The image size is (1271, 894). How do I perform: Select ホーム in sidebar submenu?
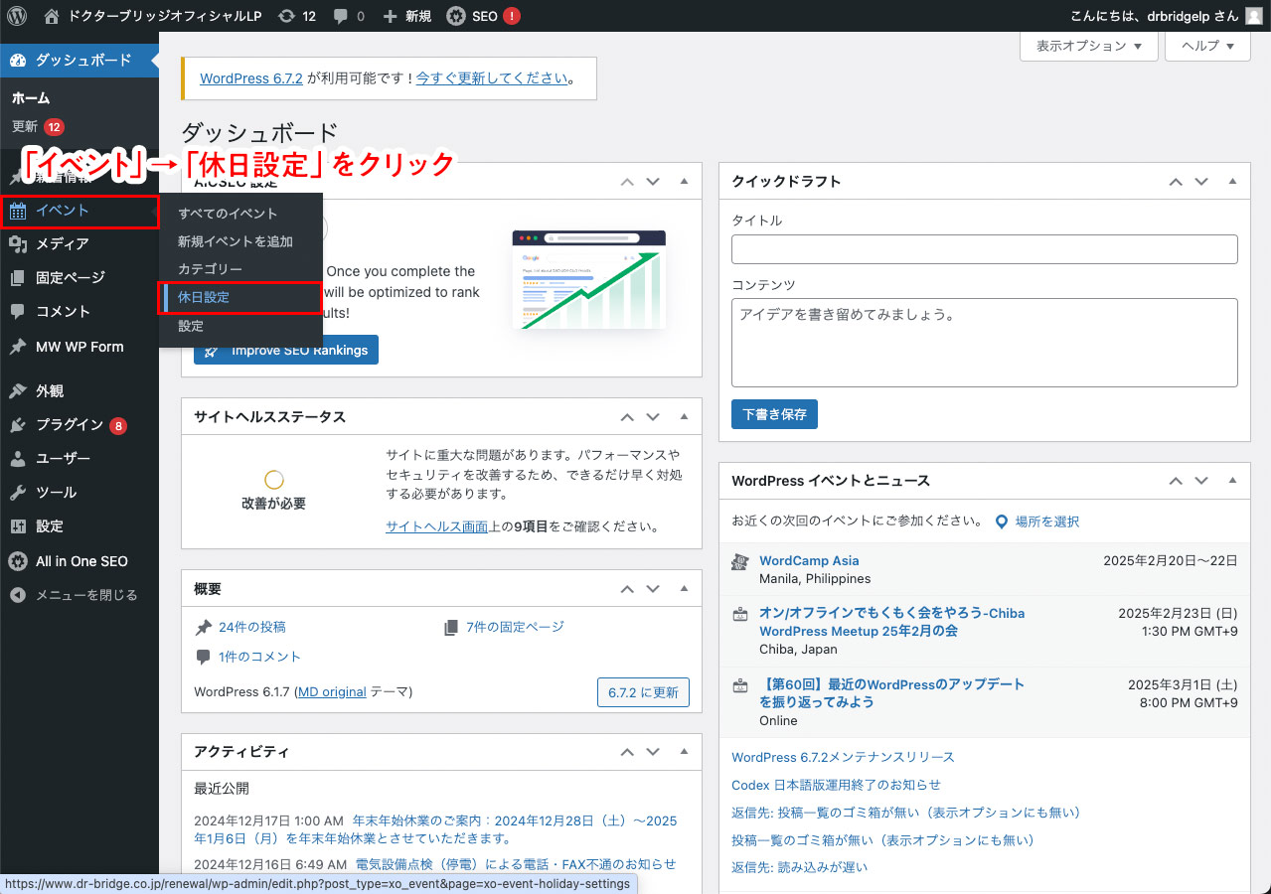click(31, 98)
